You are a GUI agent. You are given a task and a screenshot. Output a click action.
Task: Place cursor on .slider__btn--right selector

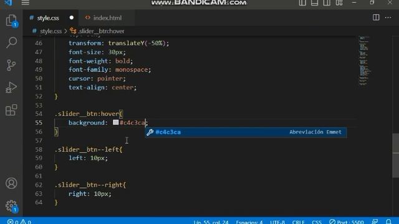(89, 185)
